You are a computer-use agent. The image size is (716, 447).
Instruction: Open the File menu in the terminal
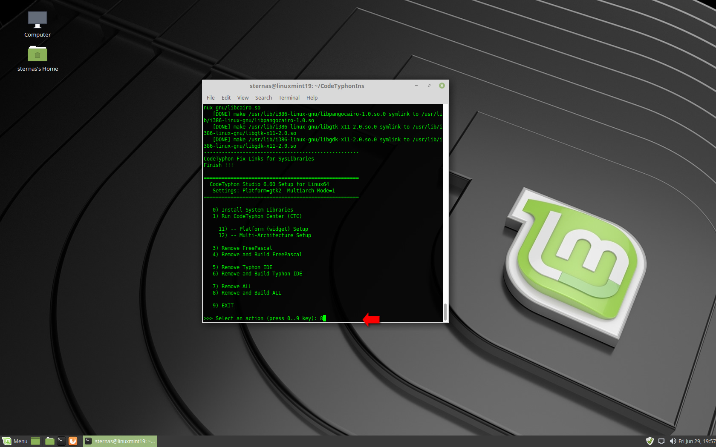[211, 98]
